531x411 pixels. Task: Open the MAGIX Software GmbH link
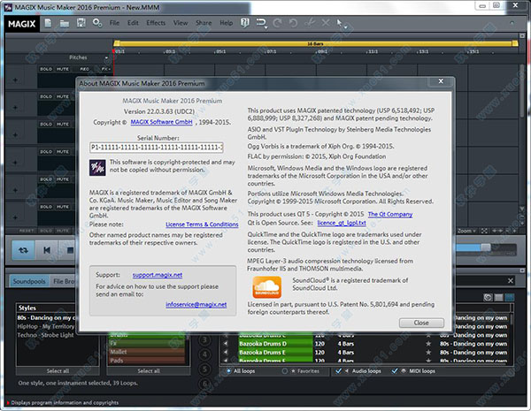coord(162,122)
